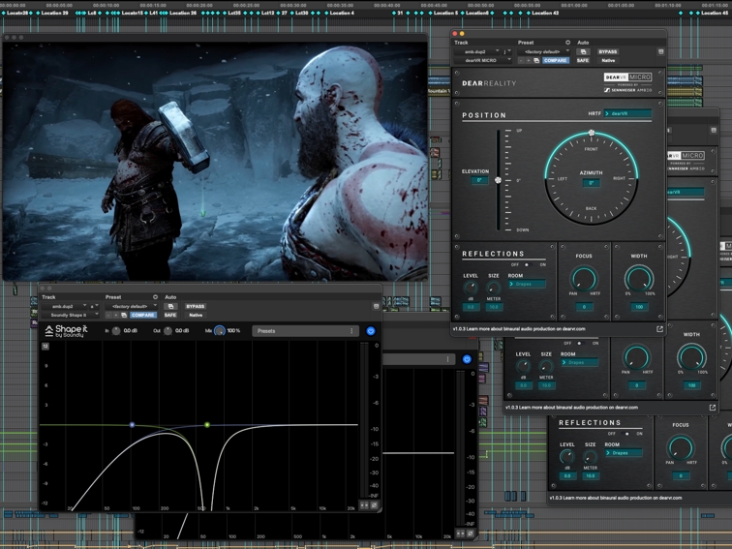Click next preset plus button in dearVR

(529, 61)
